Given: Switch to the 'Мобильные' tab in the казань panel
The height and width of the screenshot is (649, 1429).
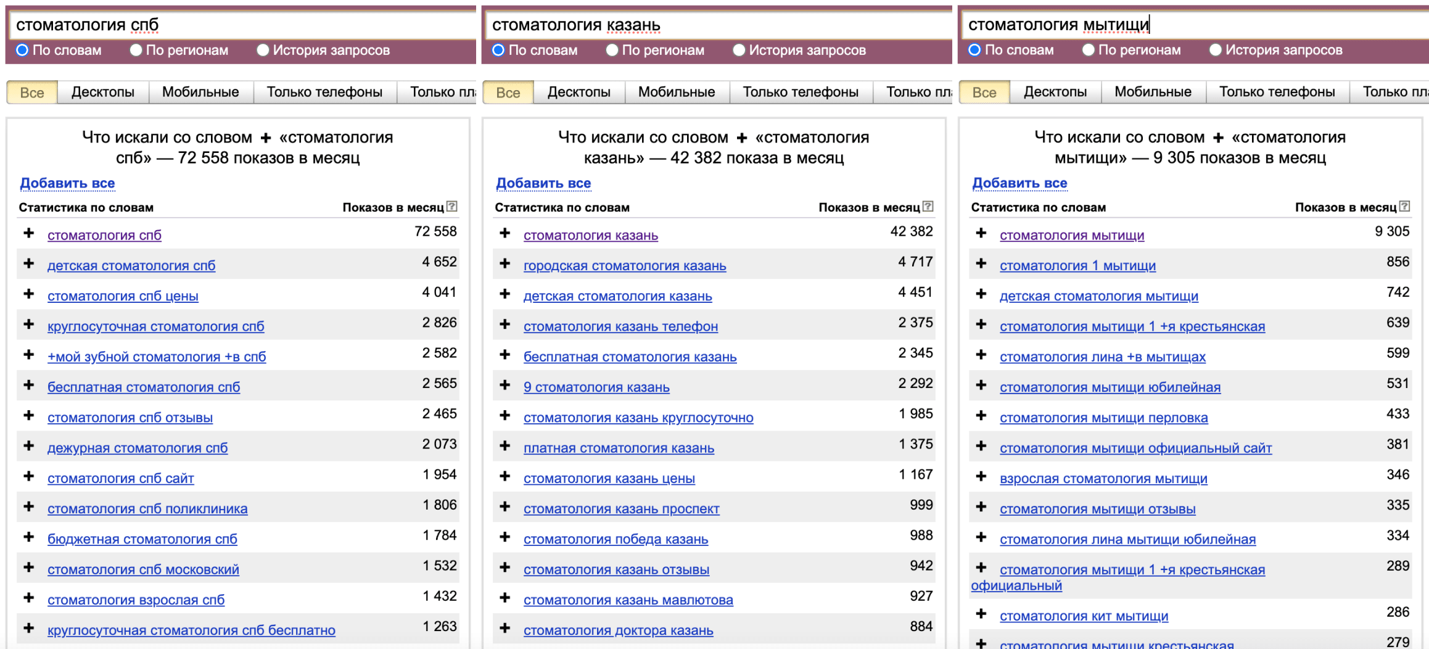Looking at the screenshot, I should [677, 92].
